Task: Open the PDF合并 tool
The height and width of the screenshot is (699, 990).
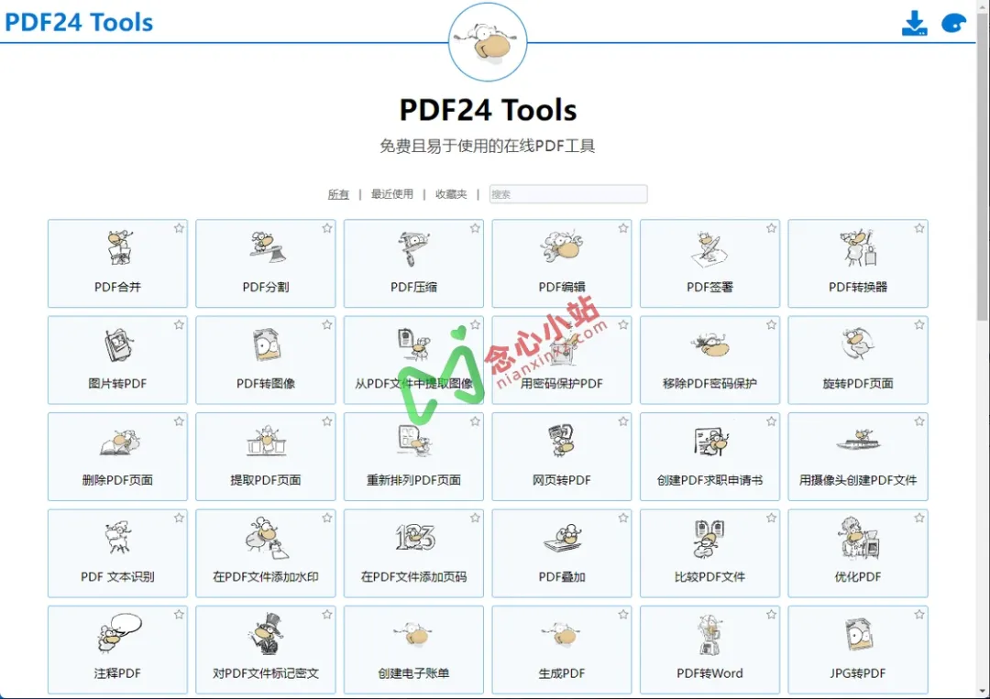Action: tap(117, 264)
